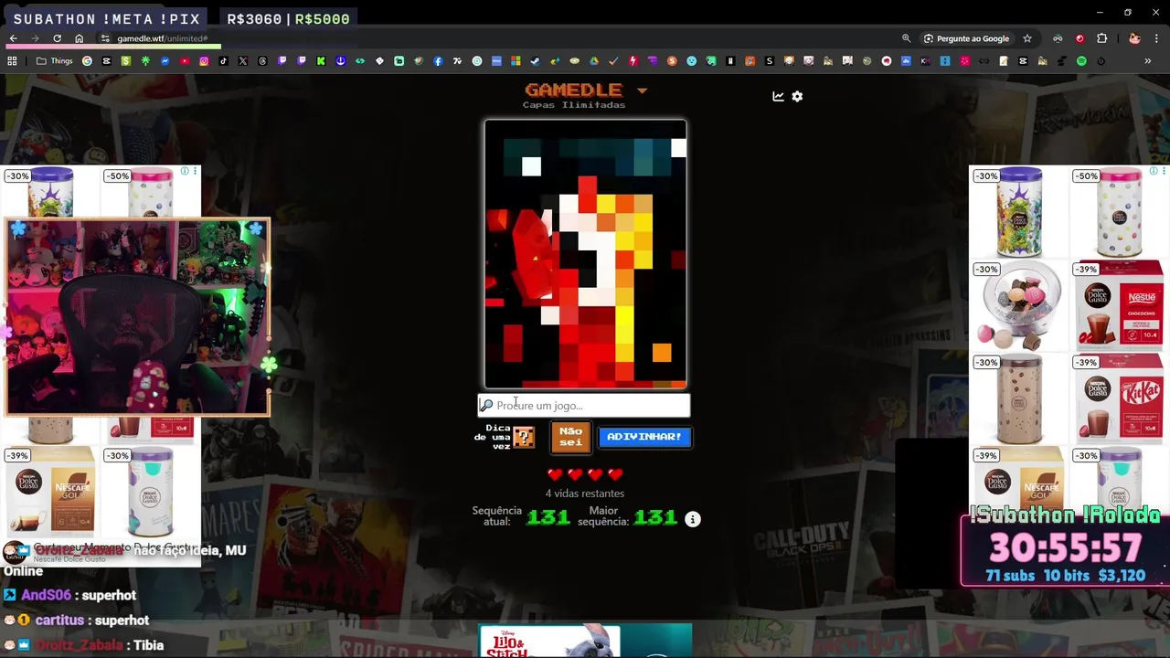
Task: Open the Nestlé Chococino product ad
Action: (1120, 305)
